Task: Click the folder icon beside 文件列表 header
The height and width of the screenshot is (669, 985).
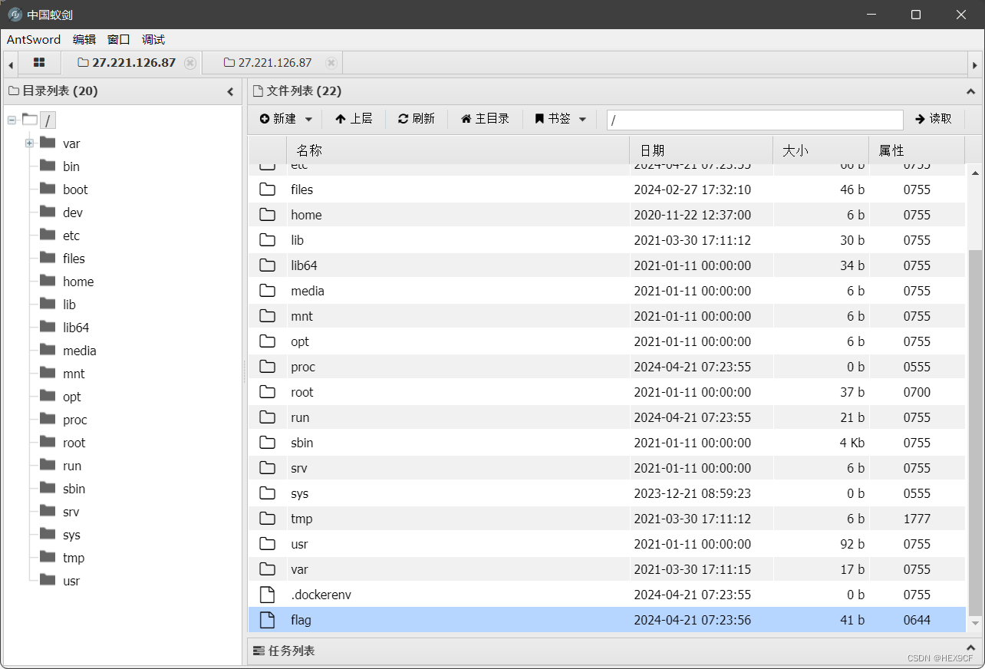Action: click(257, 91)
